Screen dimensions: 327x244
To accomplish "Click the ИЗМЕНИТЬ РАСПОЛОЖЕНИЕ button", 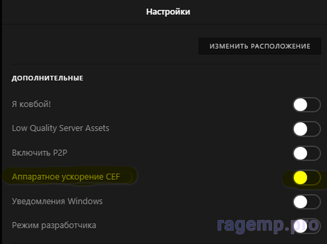I will pyautogui.click(x=260, y=46).
